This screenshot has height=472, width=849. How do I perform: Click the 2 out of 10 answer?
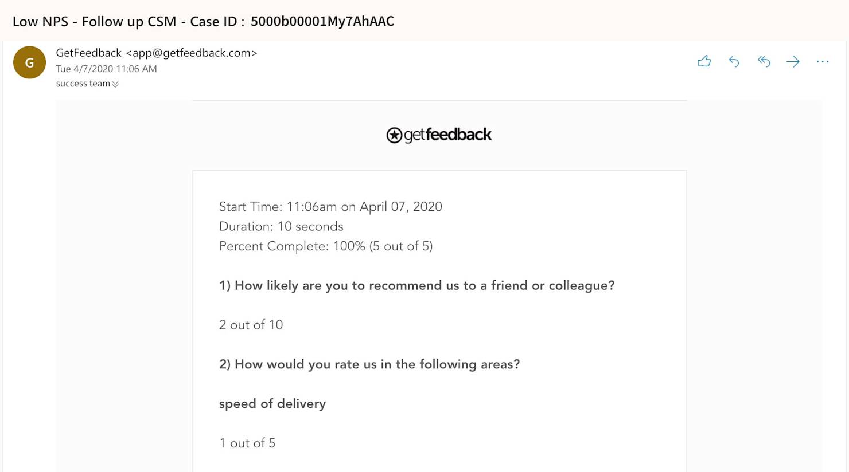click(x=251, y=325)
